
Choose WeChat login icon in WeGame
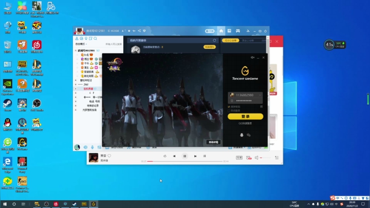click(249, 135)
